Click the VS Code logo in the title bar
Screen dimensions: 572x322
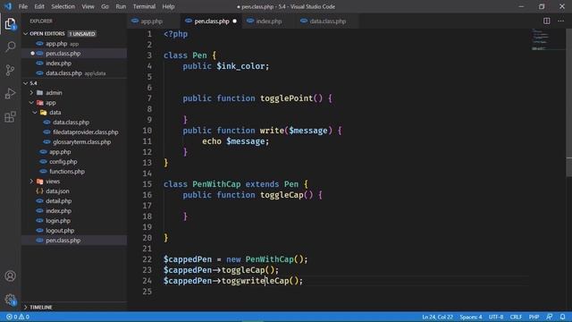pos(8,6)
